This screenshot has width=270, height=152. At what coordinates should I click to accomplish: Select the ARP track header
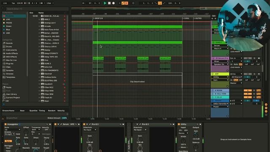click(220, 74)
